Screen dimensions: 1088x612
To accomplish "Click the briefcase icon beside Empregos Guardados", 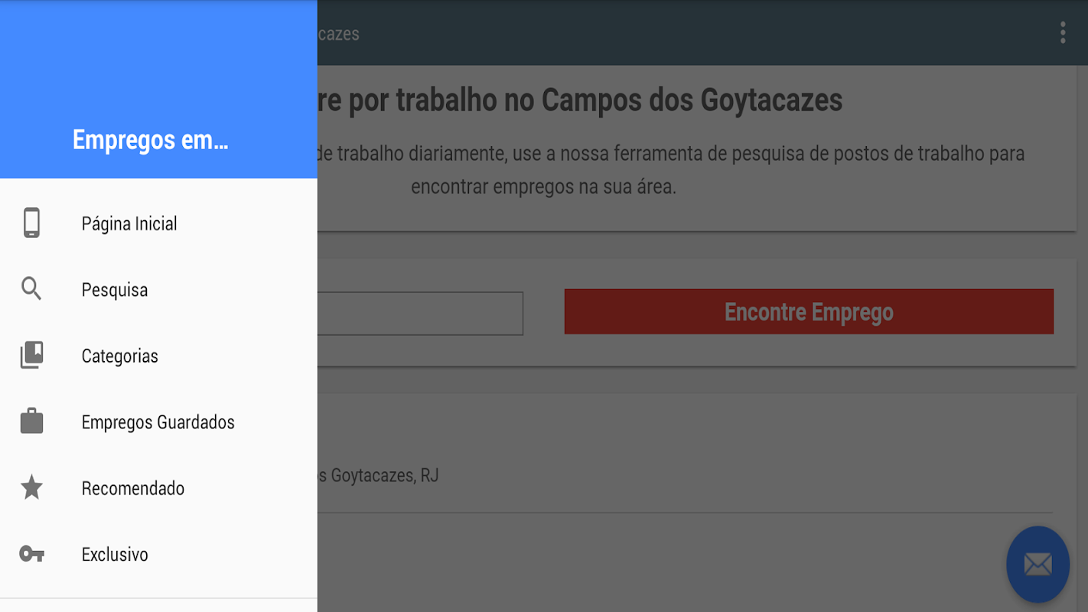I will (x=31, y=422).
